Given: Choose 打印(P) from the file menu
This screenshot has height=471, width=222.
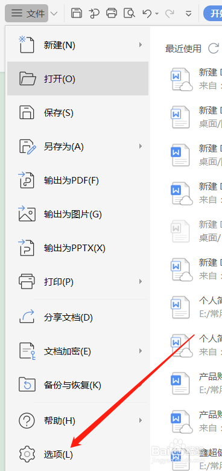Looking at the screenshot, I should click(x=78, y=282).
